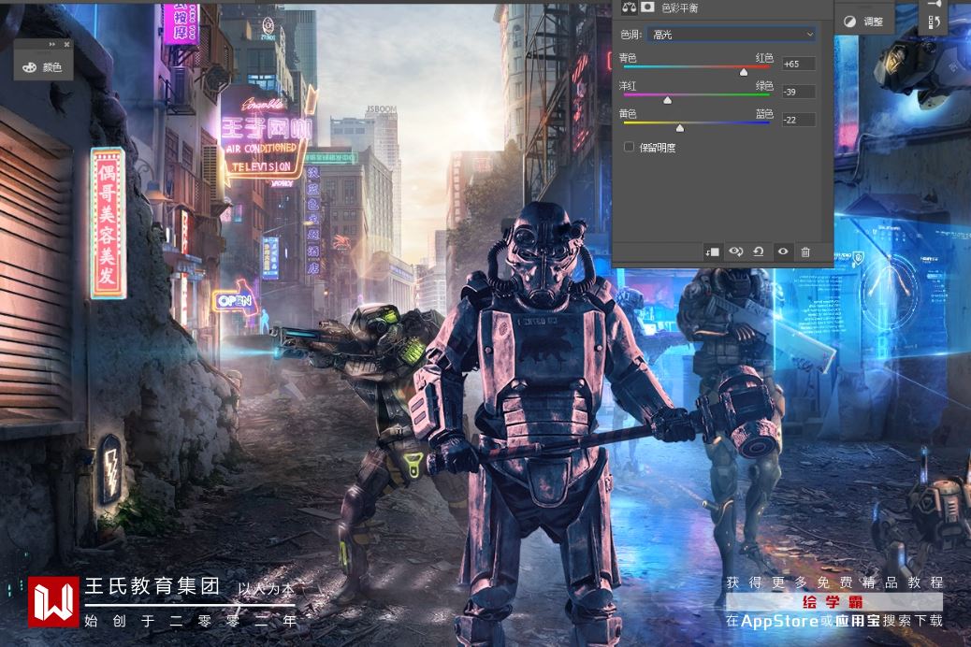This screenshot has width=971, height=647.
Task: Click the 青色 label
Action: coord(628,58)
